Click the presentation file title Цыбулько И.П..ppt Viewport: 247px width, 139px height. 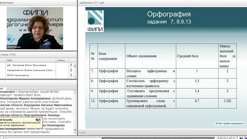[92, 3]
